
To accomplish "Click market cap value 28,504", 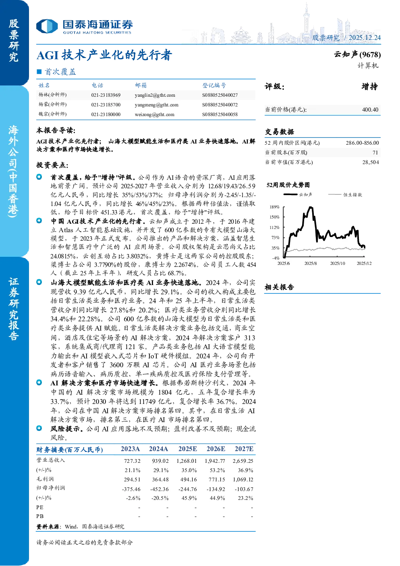I will pos(371,162).
